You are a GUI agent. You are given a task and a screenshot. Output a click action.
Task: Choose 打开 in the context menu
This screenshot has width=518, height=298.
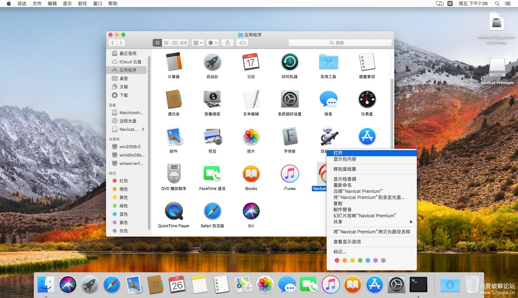click(372, 153)
